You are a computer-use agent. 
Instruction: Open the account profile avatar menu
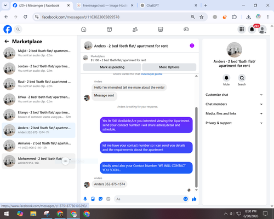coord(262,30)
